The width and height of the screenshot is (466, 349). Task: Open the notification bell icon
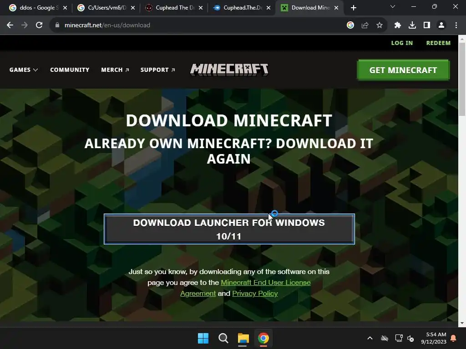(454, 338)
